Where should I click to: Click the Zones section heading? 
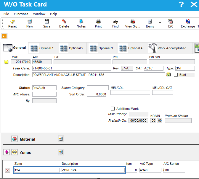[25, 152]
